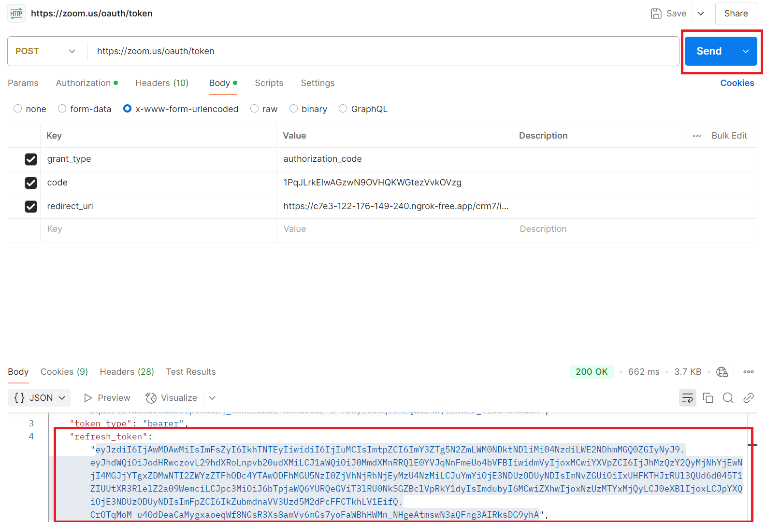Image resolution: width=766 pixels, height=522 pixels.
Task: Select the form-data body type
Action: pos(62,109)
